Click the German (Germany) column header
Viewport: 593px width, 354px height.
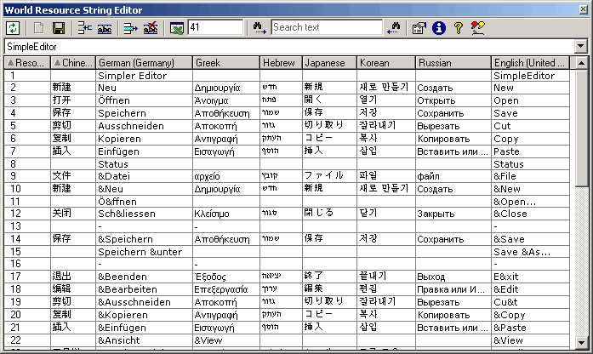(x=143, y=63)
